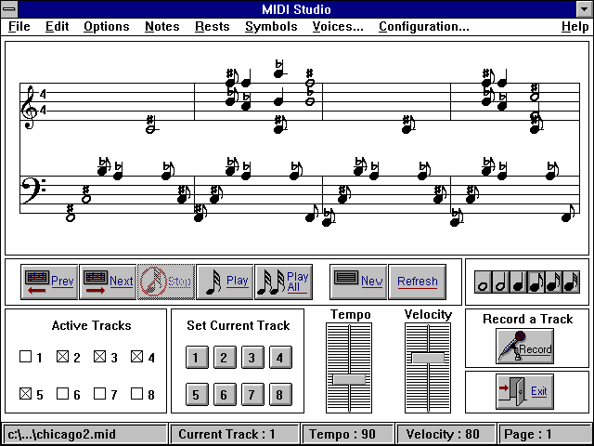The height and width of the screenshot is (446, 594).
Task: Click the Record microphone button
Action: (524, 348)
